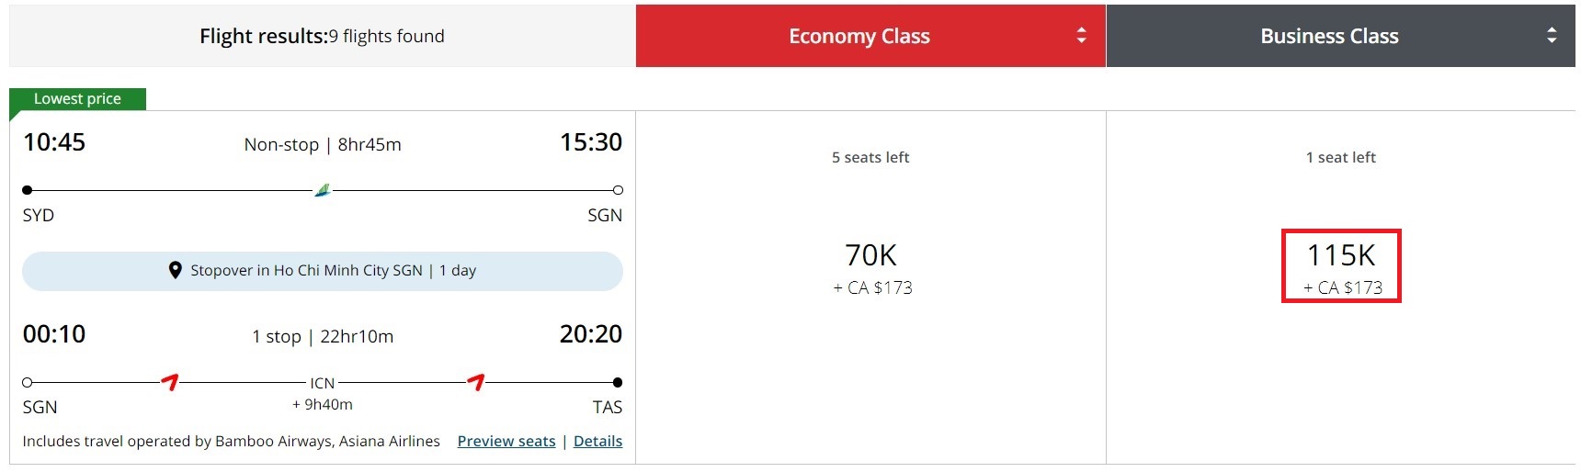The width and height of the screenshot is (1581, 472).
Task: Sort by Business Class using the arrows
Action: click(1552, 36)
